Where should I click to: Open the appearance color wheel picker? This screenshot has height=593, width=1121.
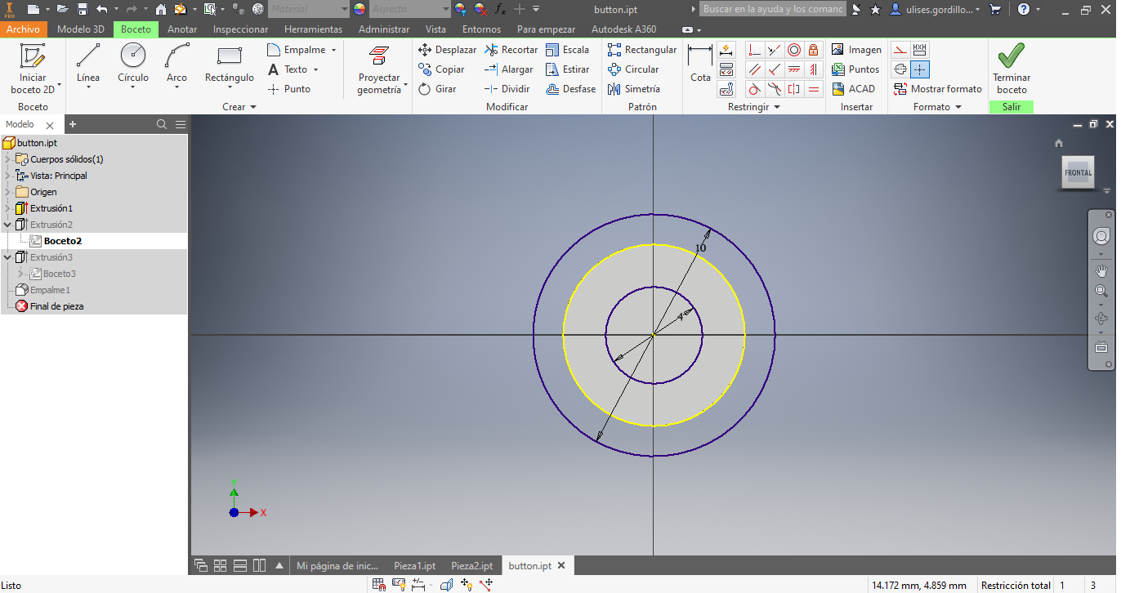360,9
